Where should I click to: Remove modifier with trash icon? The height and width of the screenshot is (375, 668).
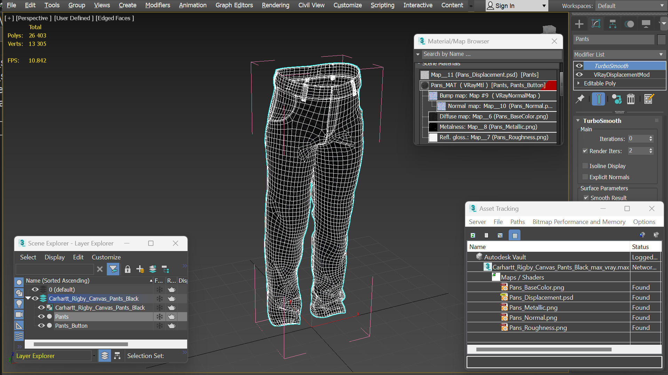631,99
